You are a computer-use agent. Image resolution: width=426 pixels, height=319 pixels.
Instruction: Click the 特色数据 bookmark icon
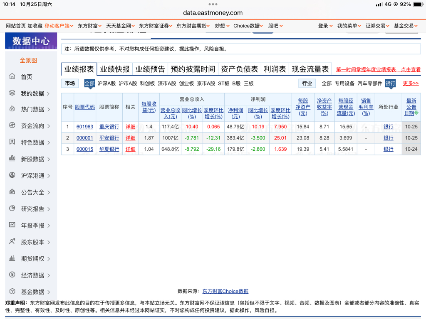pos(12,142)
